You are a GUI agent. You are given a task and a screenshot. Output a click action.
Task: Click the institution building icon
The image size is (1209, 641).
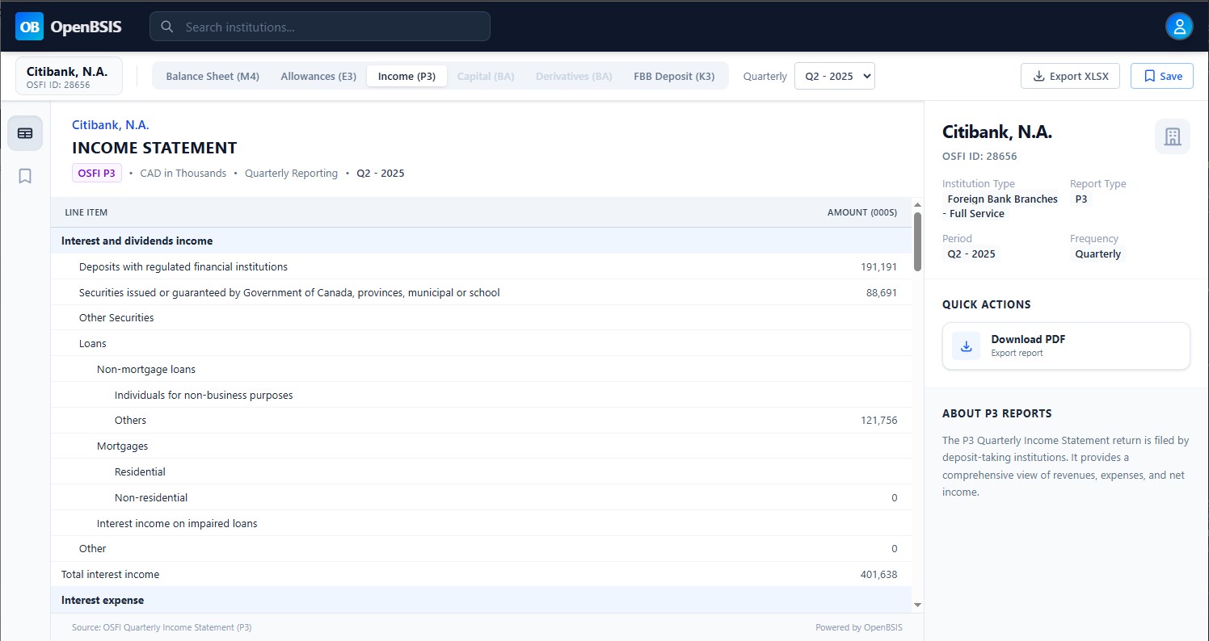[1172, 136]
